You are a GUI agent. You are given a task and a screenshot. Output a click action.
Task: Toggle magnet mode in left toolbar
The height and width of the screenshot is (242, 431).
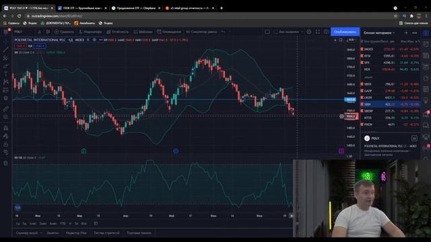(x=5, y=128)
